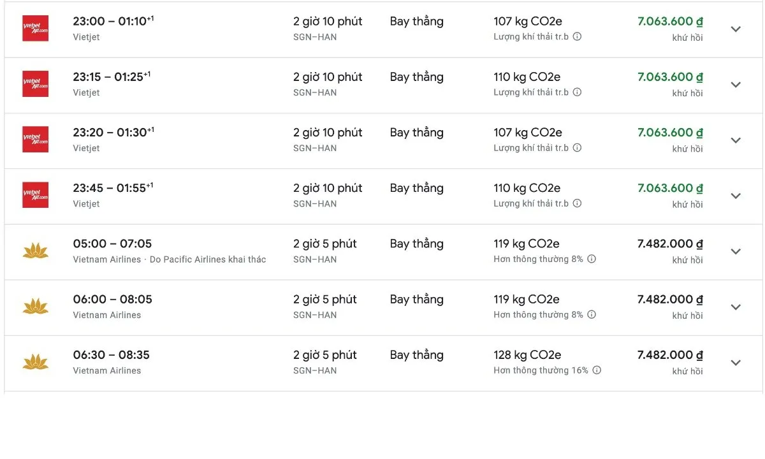The height and width of the screenshot is (459, 765).
Task: Expand the 06:00 – 08:05 flight row
Action: pyautogui.click(x=736, y=307)
